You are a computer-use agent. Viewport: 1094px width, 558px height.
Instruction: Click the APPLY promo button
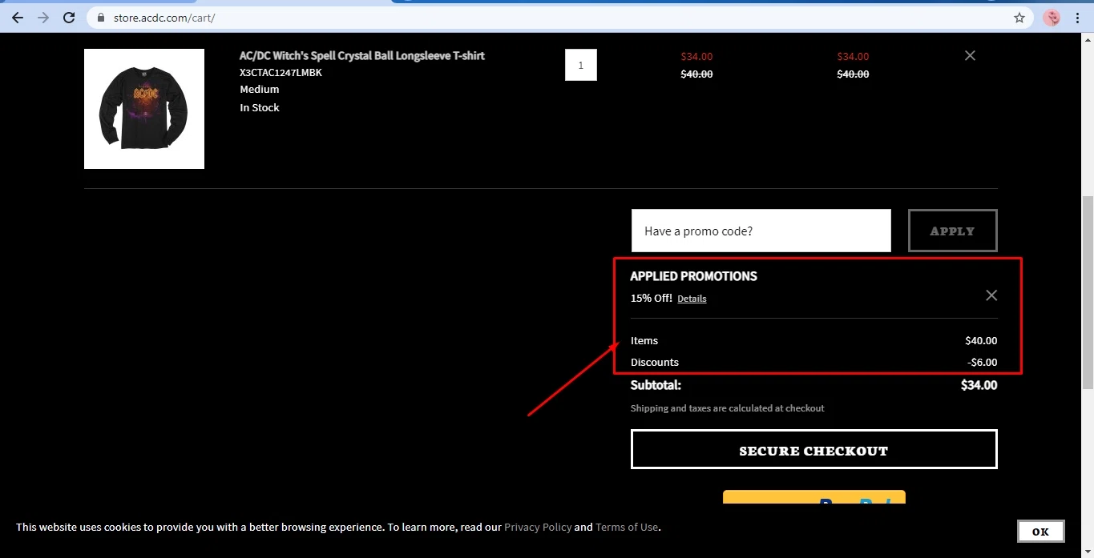click(x=952, y=231)
